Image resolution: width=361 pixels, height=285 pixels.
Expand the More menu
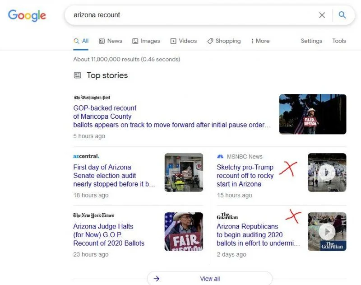pos(260,41)
